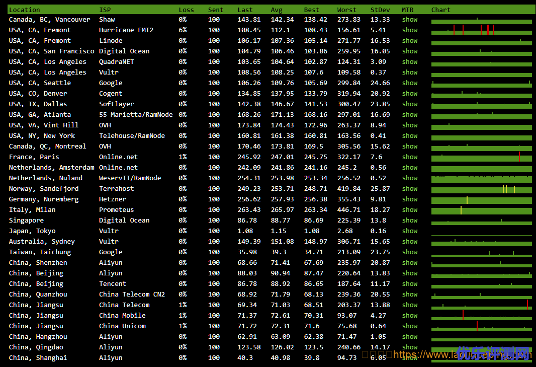Screen dimensions: 536x367
Task: Click the Location column header
Action: pos(24,10)
